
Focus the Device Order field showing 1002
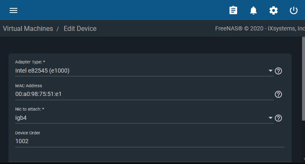pos(150,141)
